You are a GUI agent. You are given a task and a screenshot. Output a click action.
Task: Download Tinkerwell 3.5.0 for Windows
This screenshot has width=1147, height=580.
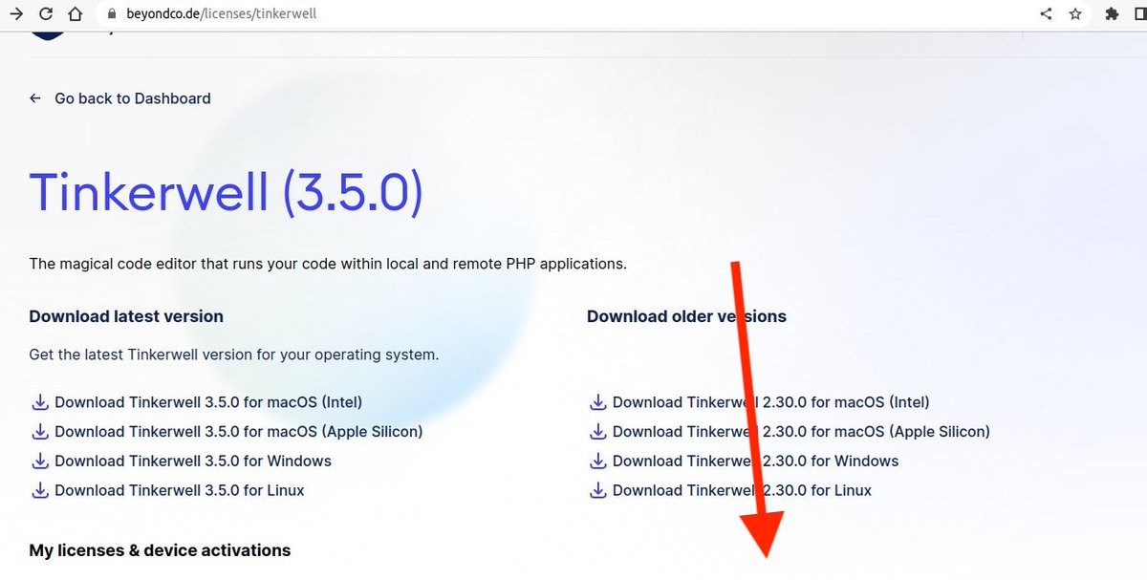pos(193,462)
